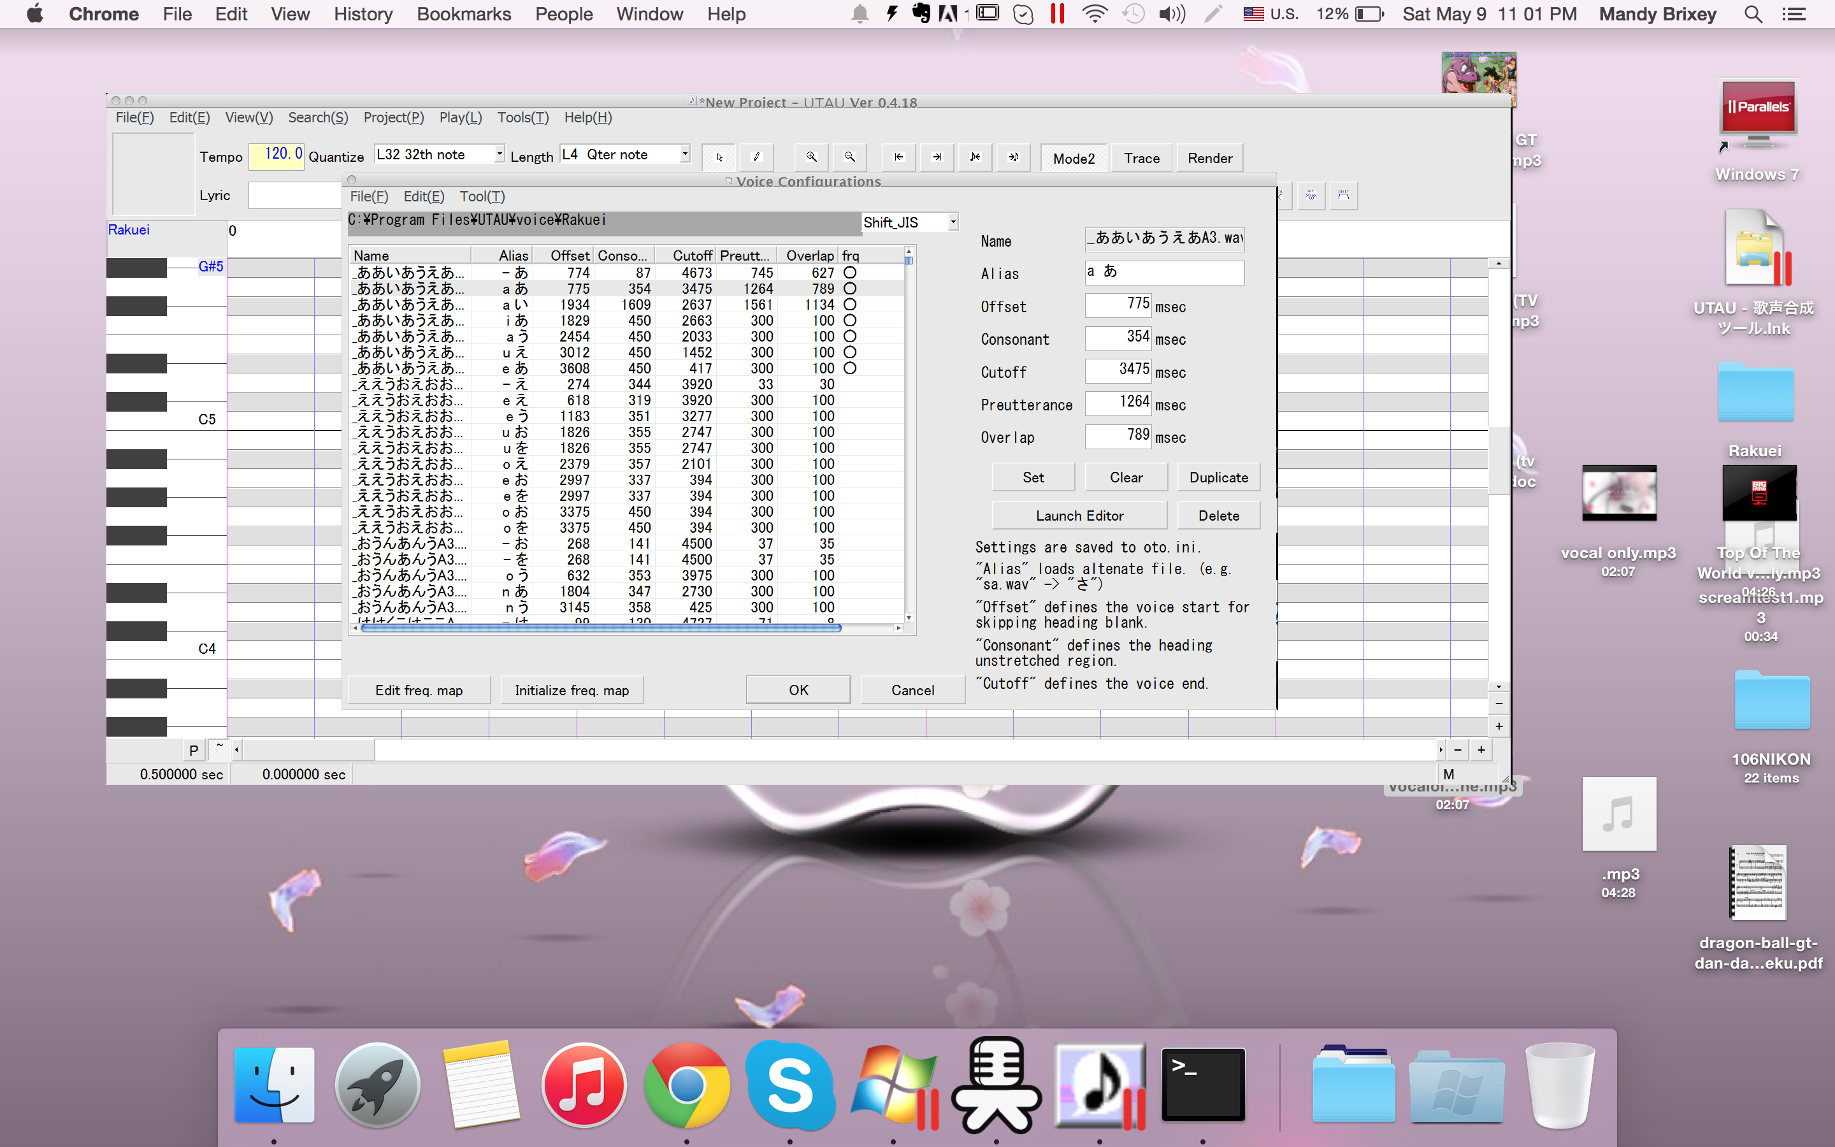This screenshot has height=1147, width=1835.
Task: Toggle frq circle for the 'e あ' row
Action: (850, 368)
